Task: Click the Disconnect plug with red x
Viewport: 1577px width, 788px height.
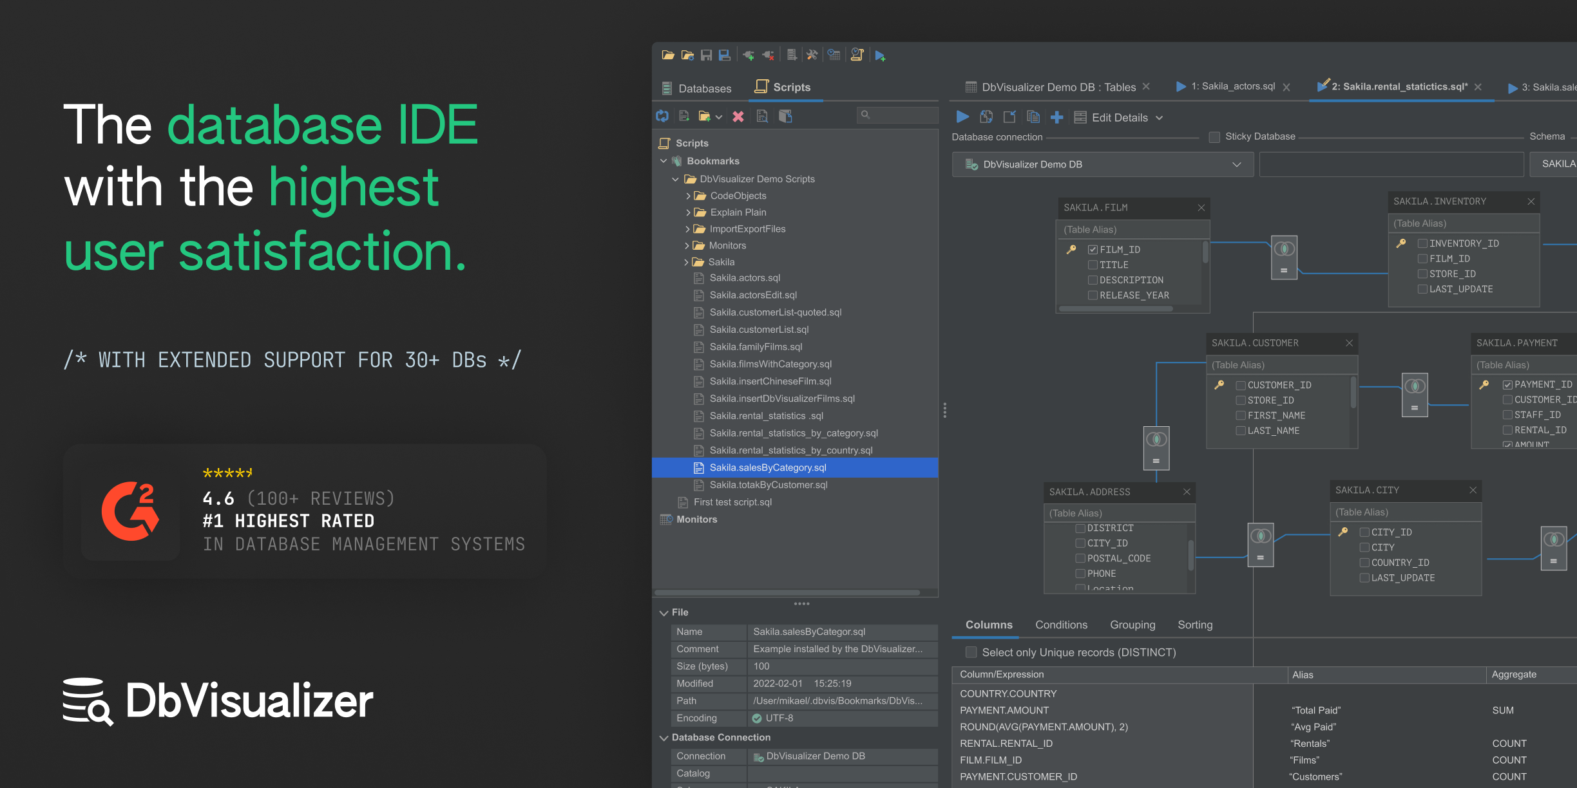Action: [x=768, y=55]
